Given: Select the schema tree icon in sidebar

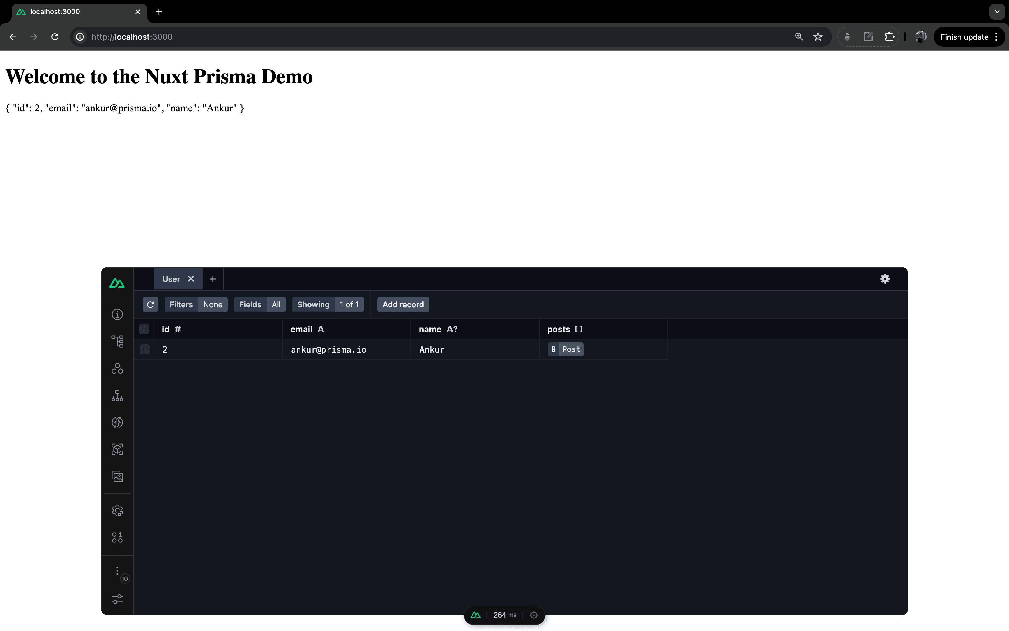Looking at the screenshot, I should tap(117, 341).
